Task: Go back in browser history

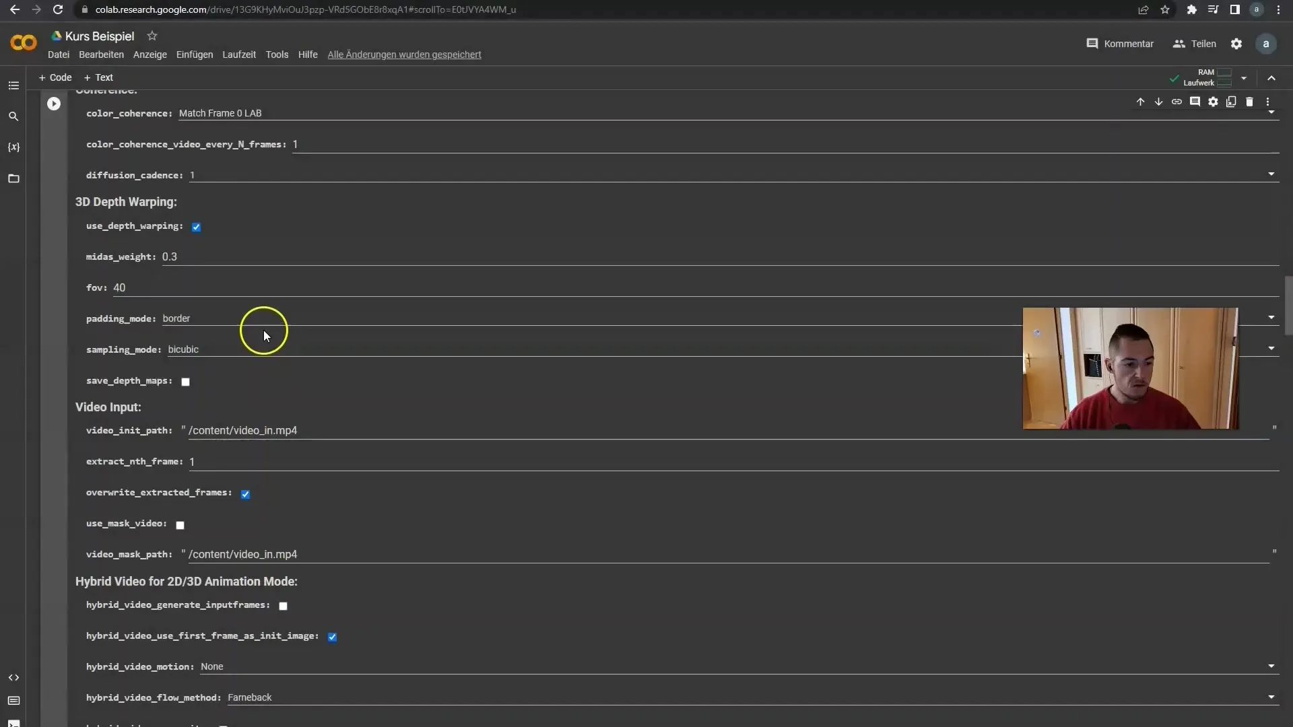Action: 15,9
